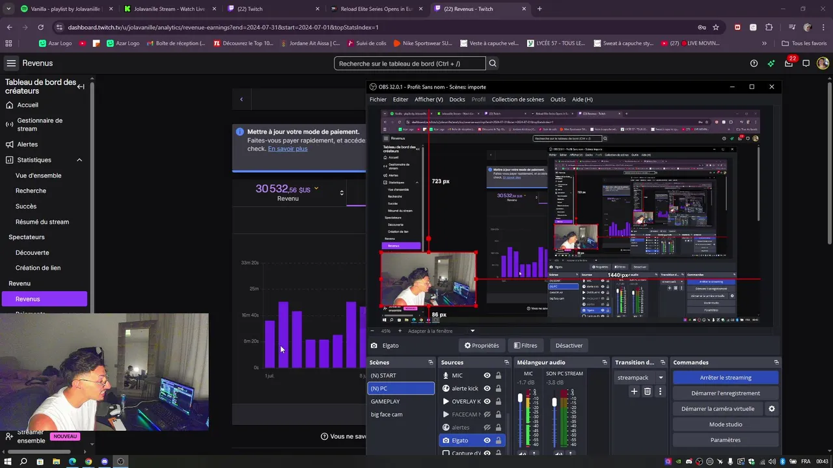Open Windows Start menu

[x=7, y=461]
